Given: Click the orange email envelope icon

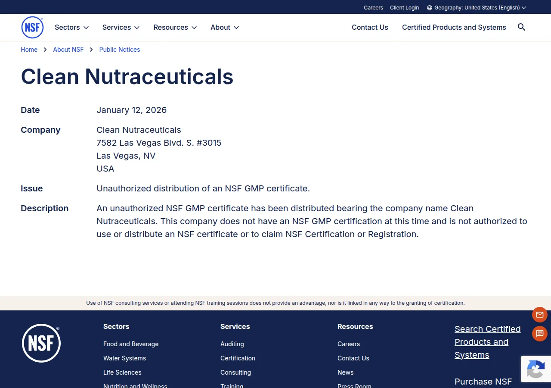Looking at the screenshot, I should pyautogui.click(x=540, y=315).
